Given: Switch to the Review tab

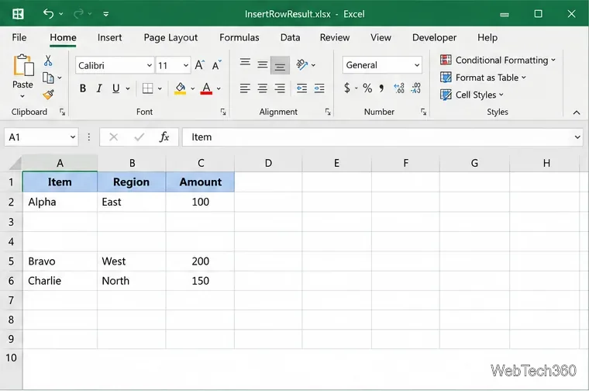Looking at the screenshot, I should (x=335, y=37).
